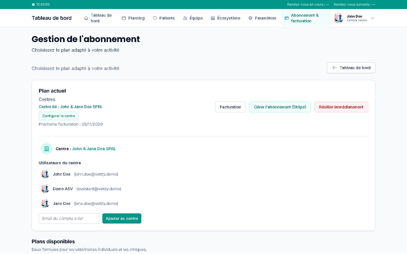Click the Tableau de bord brand title
The width and height of the screenshot is (407, 254).
point(51,18)
